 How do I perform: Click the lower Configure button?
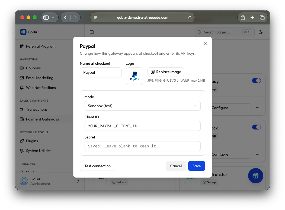coord(231,154)
